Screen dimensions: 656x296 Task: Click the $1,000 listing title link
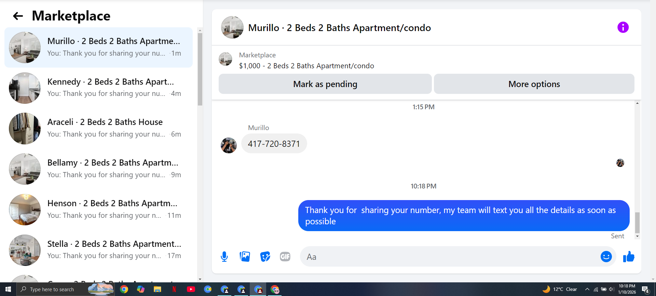(x=306, y=66)
